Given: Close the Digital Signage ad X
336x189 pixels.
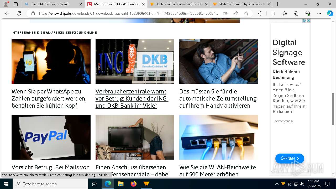Looking at the screenshot, I should click(309, 20).
